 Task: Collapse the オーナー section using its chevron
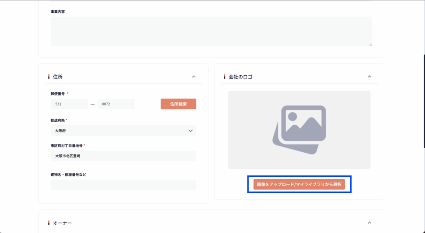click(x=369, y=223)
